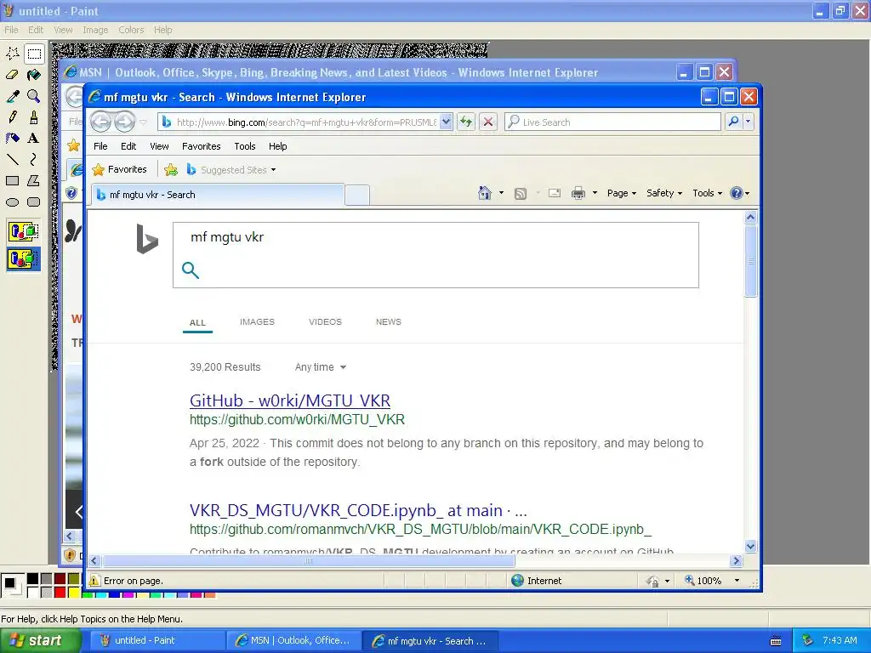Image resolution: width=871 pixels, height=653 pixels.
Task: Click the blue Bing search magnifier icon
Action: [191, 270]
